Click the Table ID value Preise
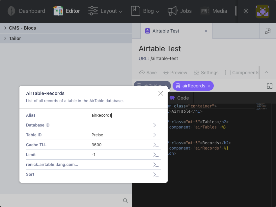Screen dimensions: 276x207 pos(97,135)
